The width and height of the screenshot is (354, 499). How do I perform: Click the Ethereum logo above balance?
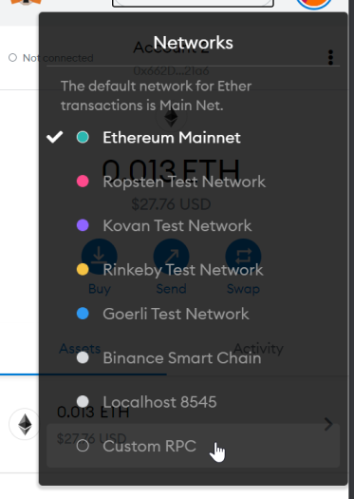[171, 118]
